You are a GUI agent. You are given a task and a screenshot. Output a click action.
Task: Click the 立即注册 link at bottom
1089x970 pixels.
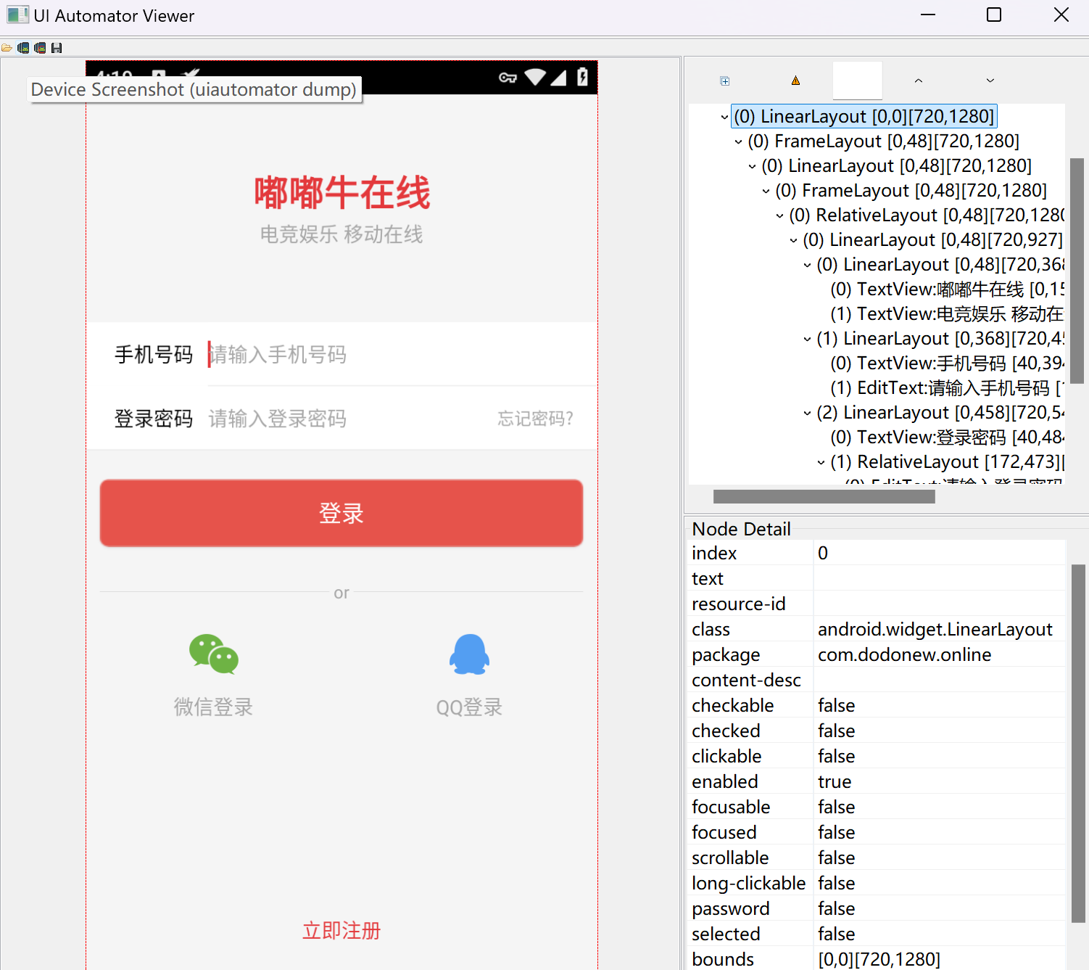click(x=341, y=930)
